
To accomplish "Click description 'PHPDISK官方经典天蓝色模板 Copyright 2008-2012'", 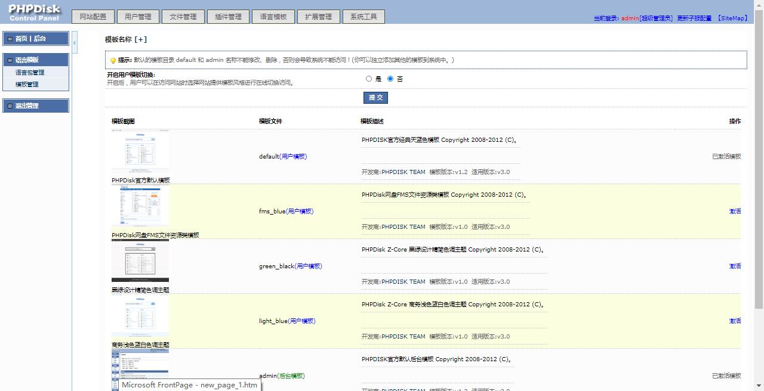I will pyautogui.click(x=439, y=140).
